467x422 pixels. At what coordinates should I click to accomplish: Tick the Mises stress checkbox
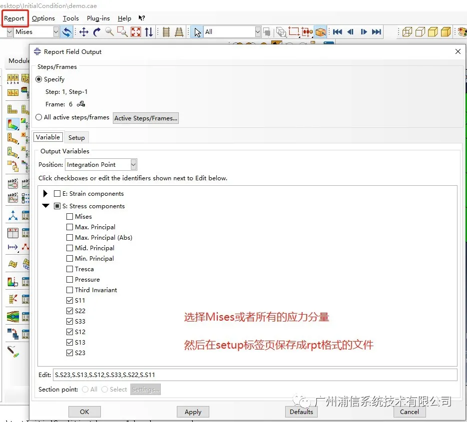tap(70, 217)
